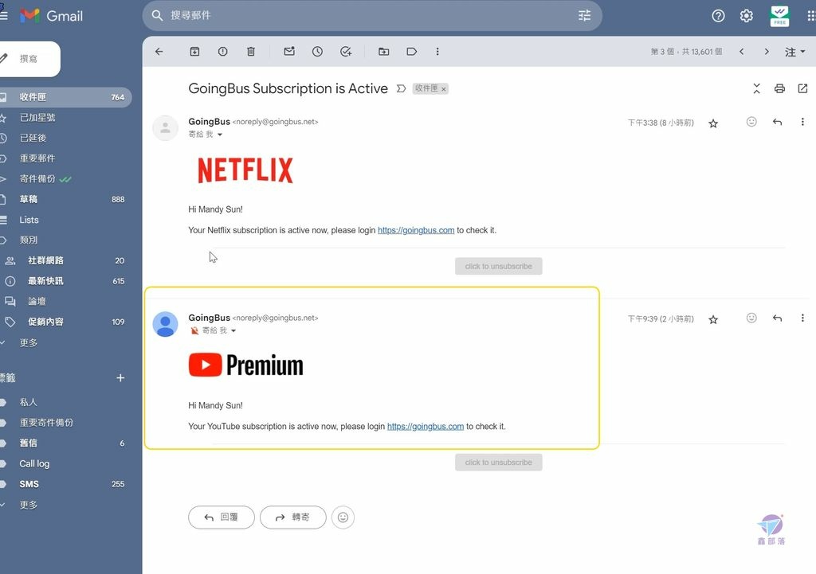Open the 收件匣 inbox folder

(65, 97)
